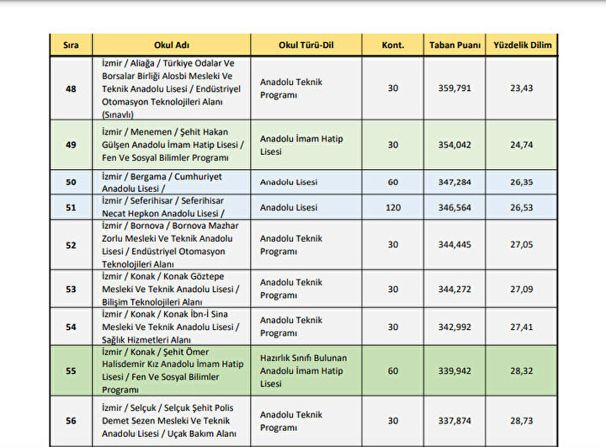The image size is (606, 447).
Task: Click percentile value 26,35
Action: [522, 182]
